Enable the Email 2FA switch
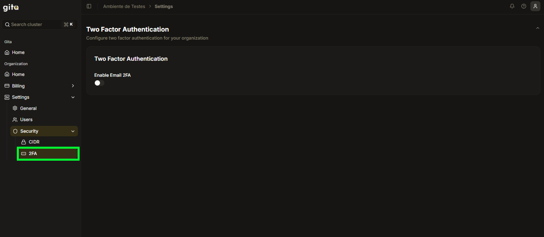Image resolution: width=544 pixels, height=237 pixels. coord(99,83)
